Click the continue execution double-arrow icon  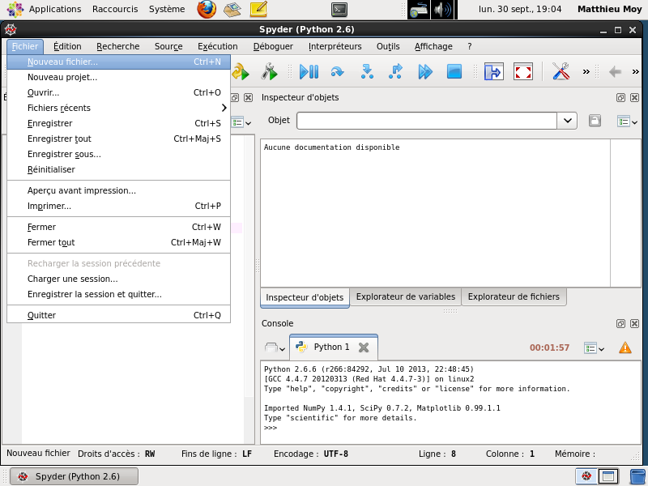(x=424, y=72)
